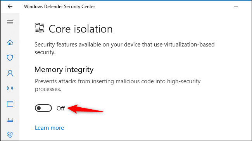The image size is (252, 141).
Task: Minimize the Security Center window
Action: point(236,7)
